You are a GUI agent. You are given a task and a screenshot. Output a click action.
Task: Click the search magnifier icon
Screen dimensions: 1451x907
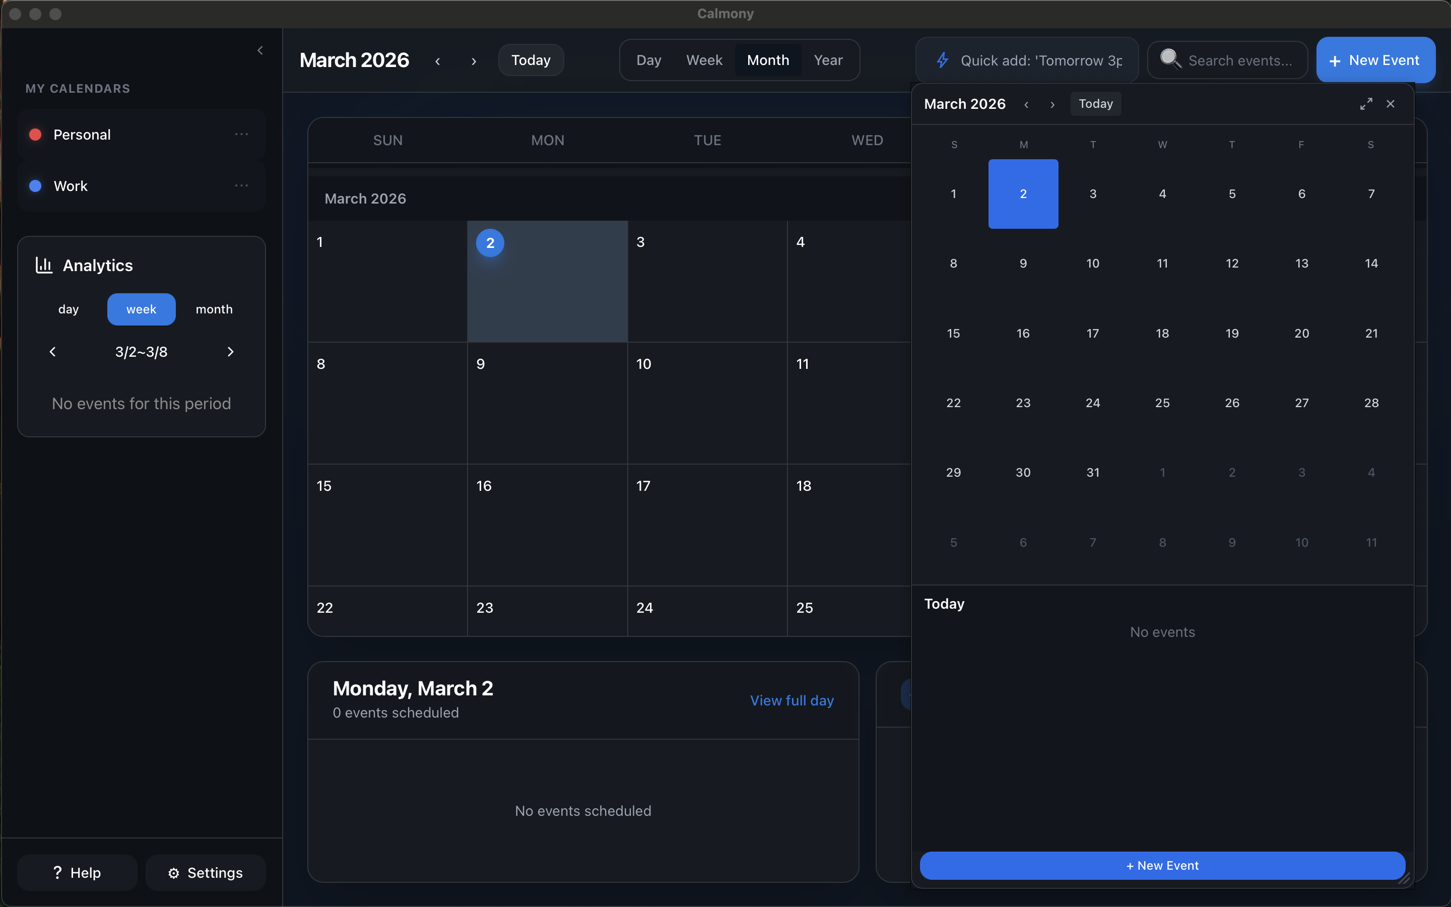pyautogui.click(x=1171, y=60)
